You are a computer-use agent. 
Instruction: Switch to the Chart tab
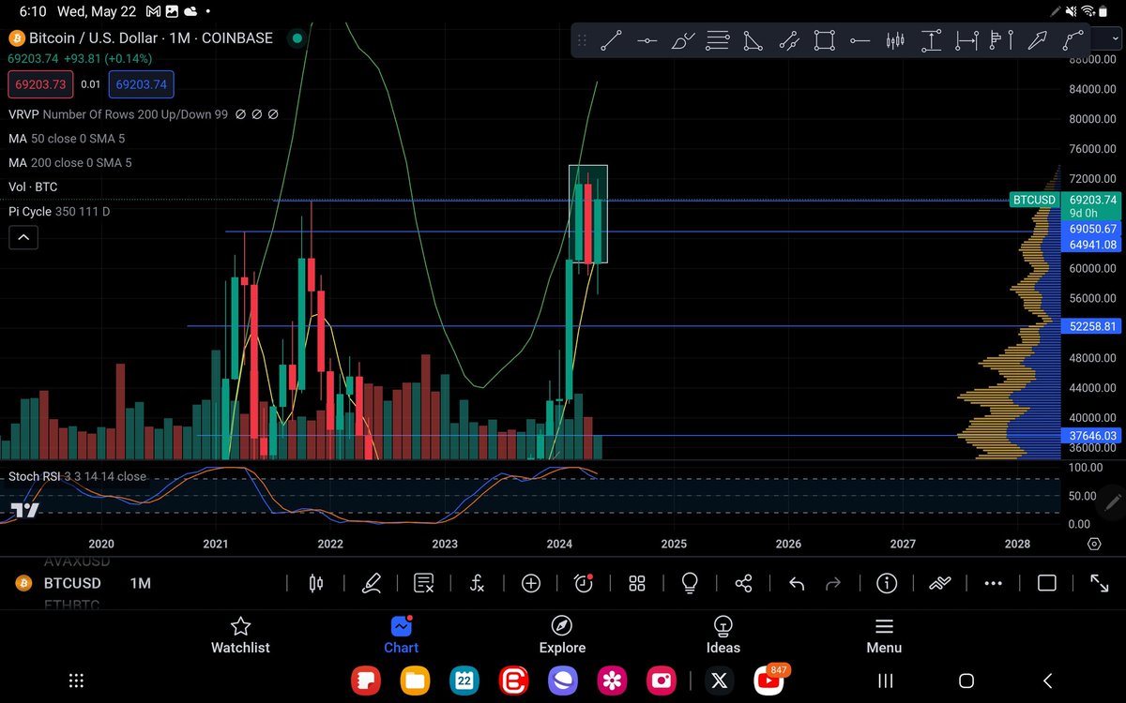pos(401,636)
